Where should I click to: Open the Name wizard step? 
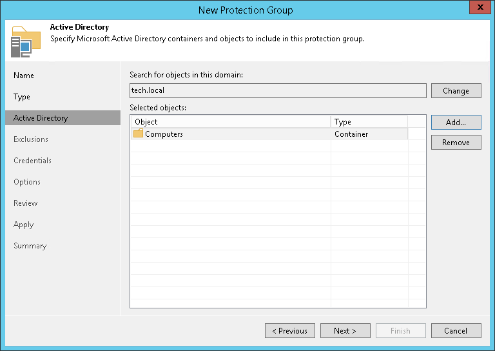click(x=24, y=75)
